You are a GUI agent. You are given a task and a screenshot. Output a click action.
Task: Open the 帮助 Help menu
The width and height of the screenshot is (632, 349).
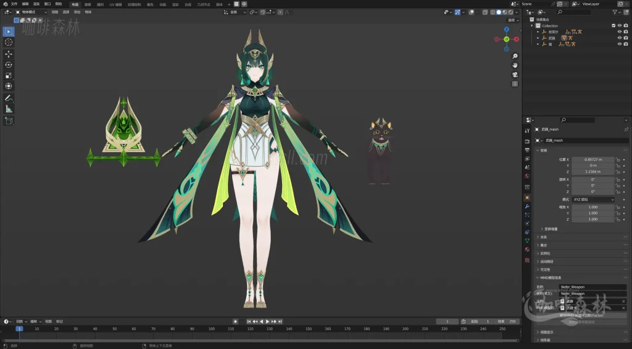tap(59, 4)
